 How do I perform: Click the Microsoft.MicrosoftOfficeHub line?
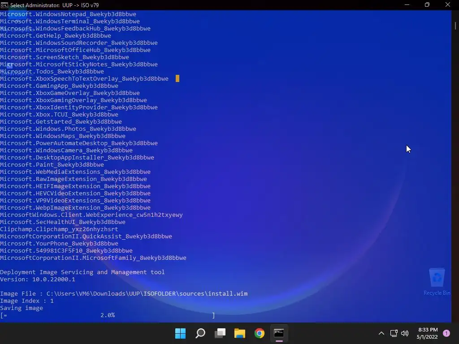point(75,50)
